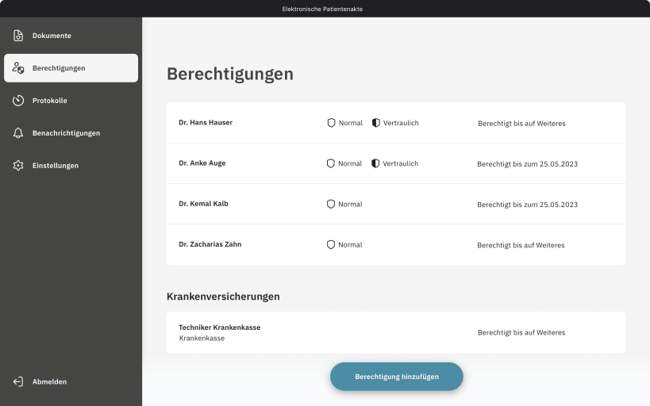Image resolution: width=650 pixels, height=406 pixels.
Task: Click the Normal label for Dr. Zacharias Zahn
Action: pos(350,244)
